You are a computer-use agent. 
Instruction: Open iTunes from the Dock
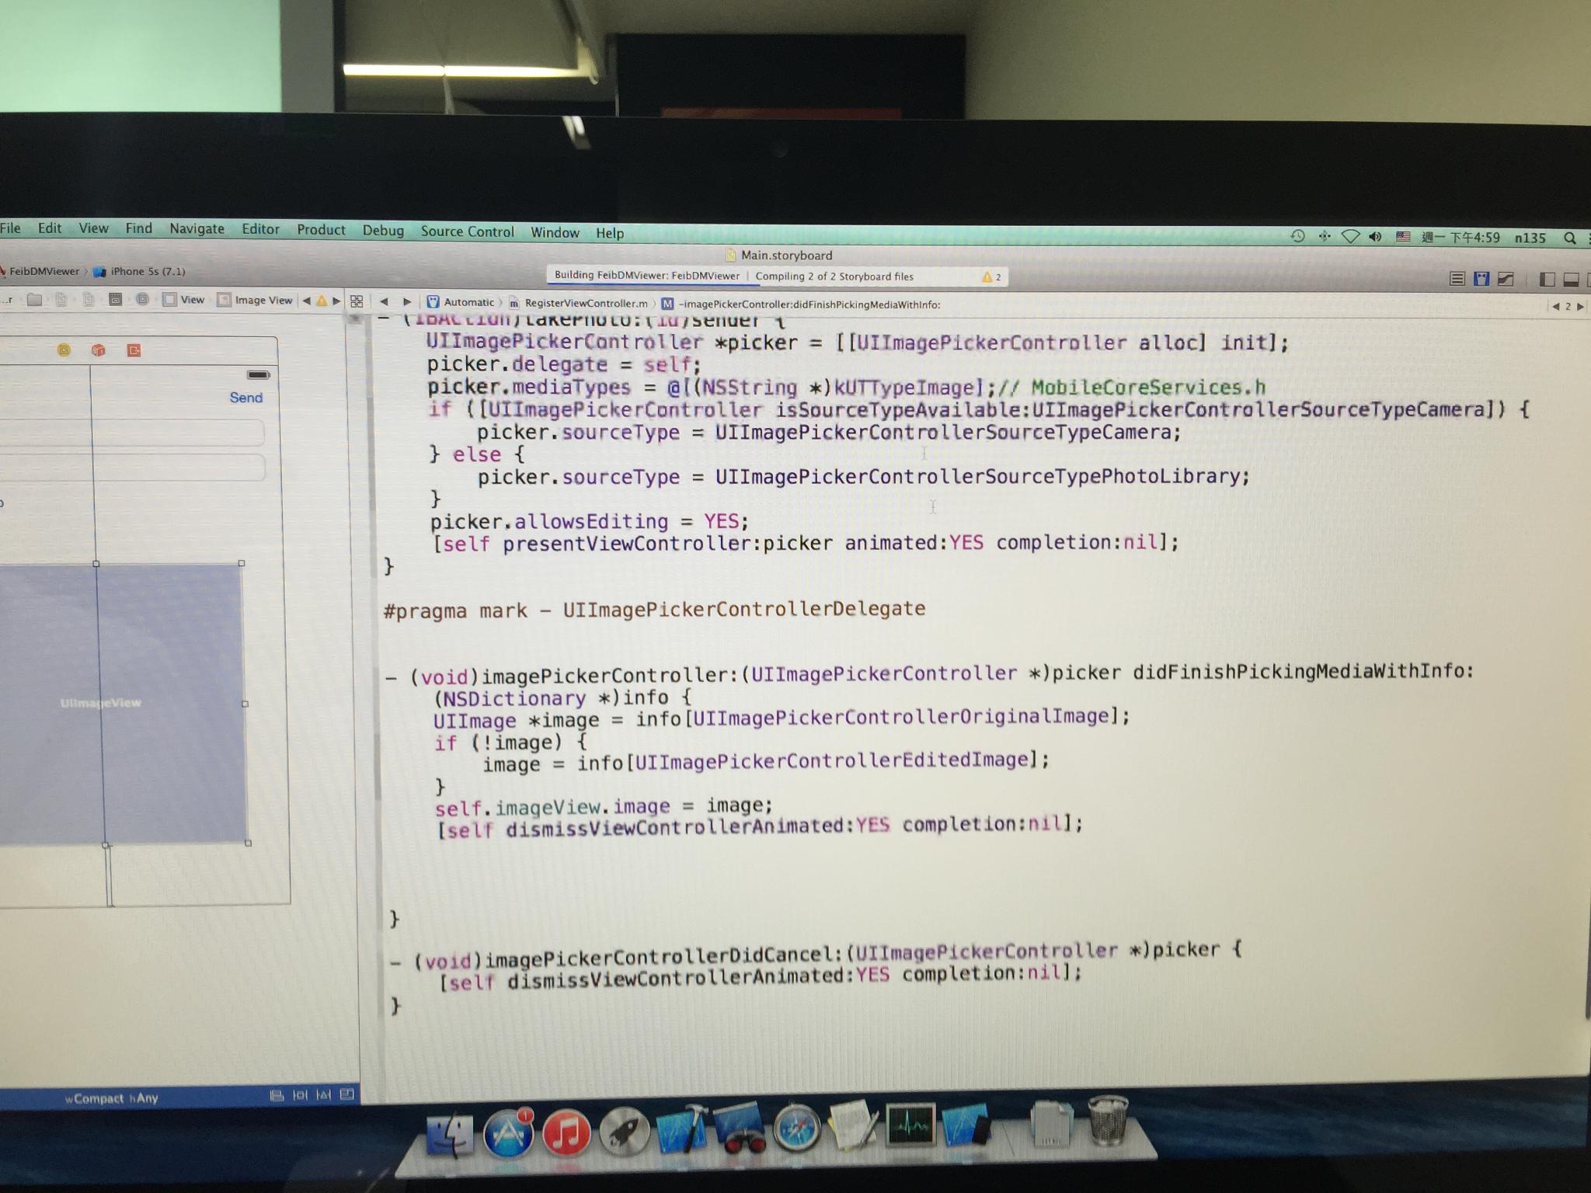tap(566, 1132)
